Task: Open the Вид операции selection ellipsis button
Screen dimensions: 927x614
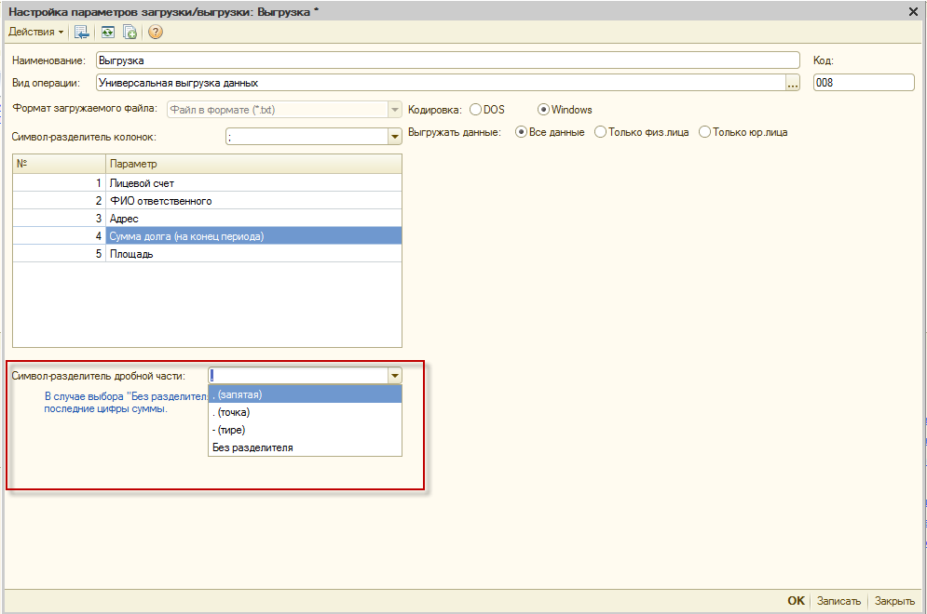Action: pos(792,83)
